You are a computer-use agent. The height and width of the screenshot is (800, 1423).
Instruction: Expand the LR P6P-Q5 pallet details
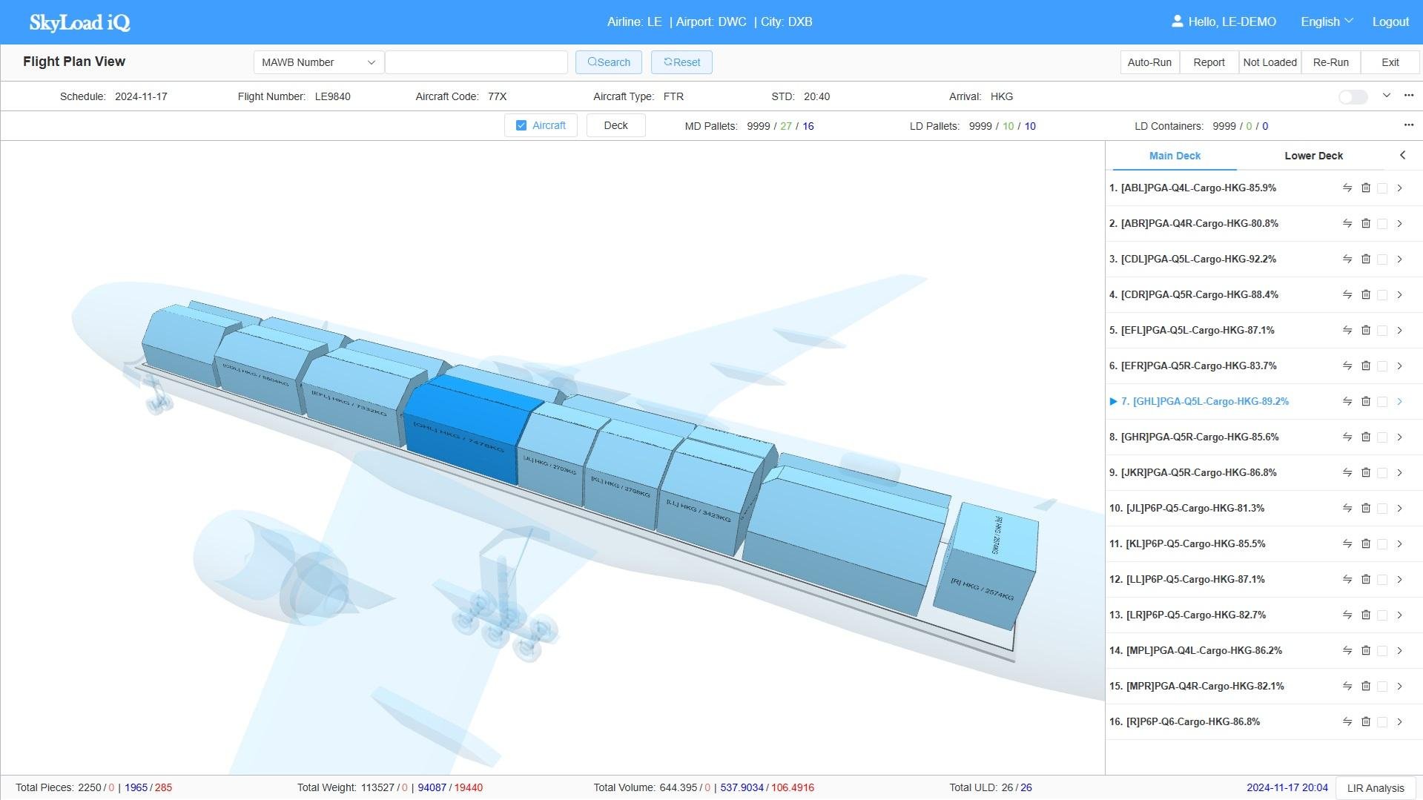tap(1400, 615)
